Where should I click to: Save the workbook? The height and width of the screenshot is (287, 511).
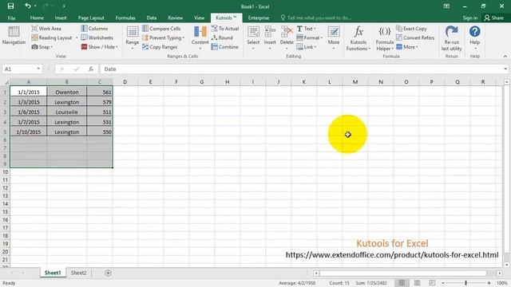pyautogui.click(x=10, y=6)
